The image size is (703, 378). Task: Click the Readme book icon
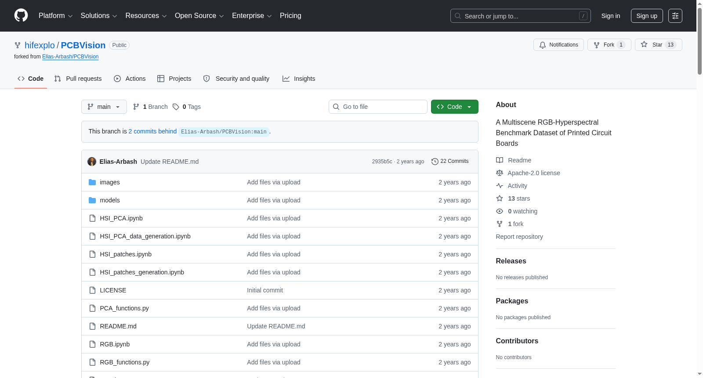tap(500, 160)
